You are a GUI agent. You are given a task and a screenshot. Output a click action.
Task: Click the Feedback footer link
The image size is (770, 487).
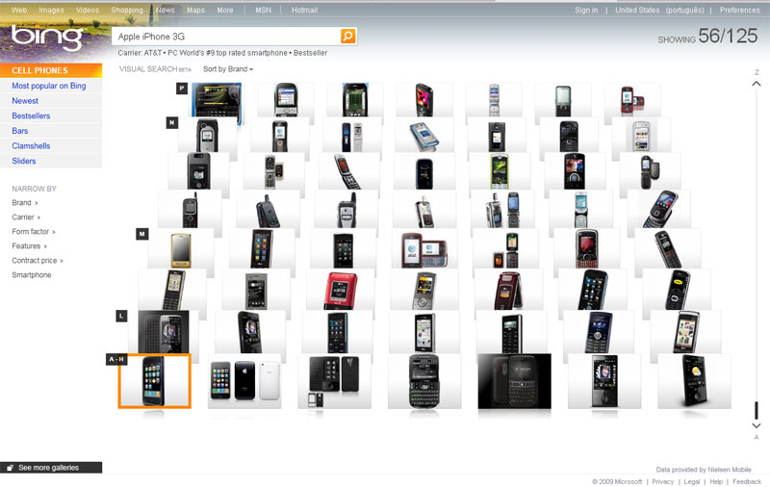tap(747, 481)
